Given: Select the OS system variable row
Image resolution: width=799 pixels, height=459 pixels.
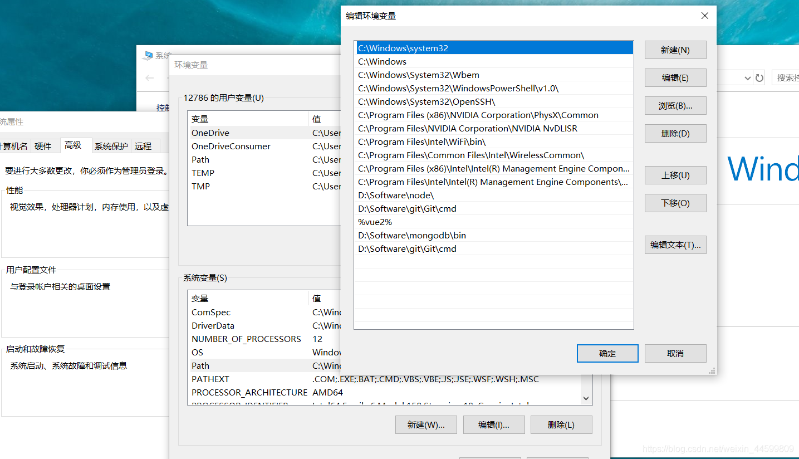Looking at the screenshot, I should (x=264, y=352).
